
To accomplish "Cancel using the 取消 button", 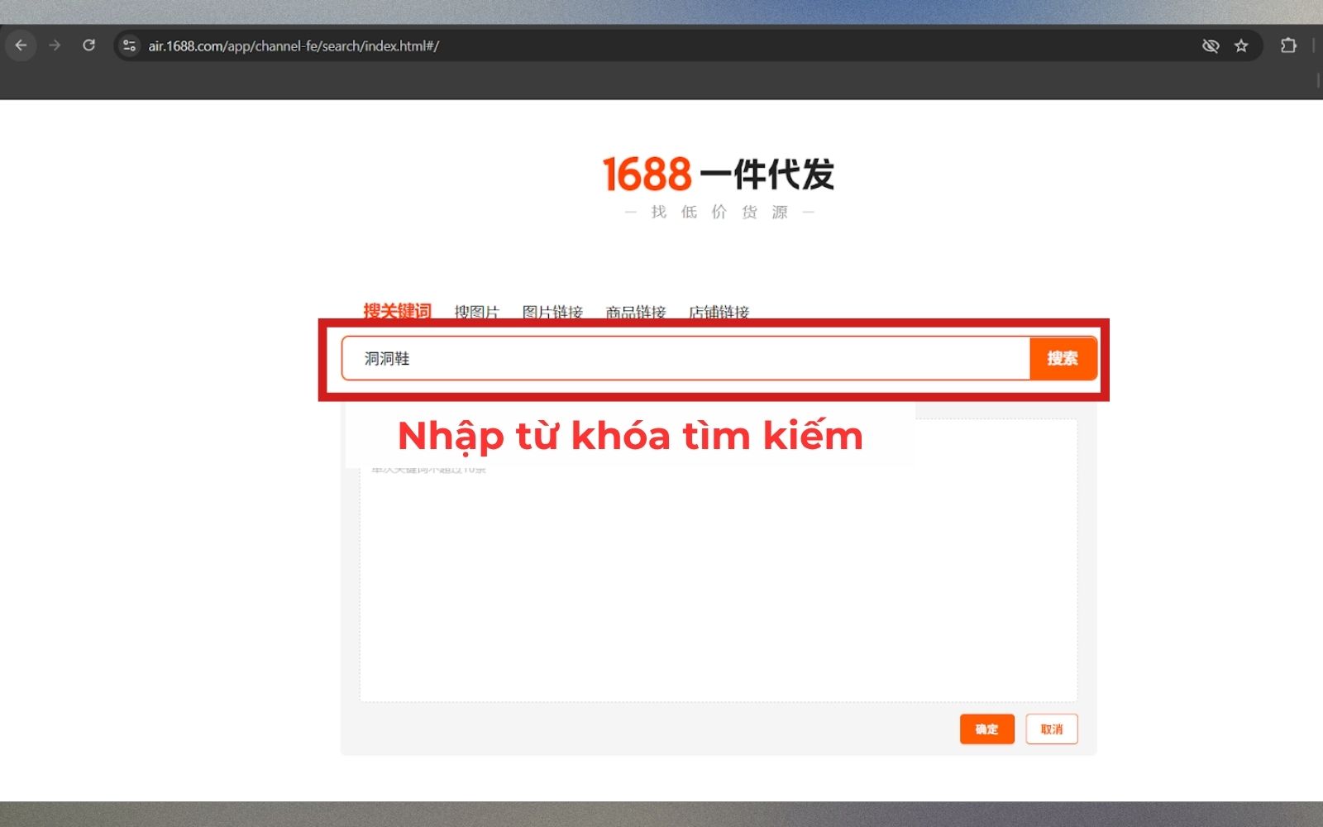I will tap(1051, 729).
